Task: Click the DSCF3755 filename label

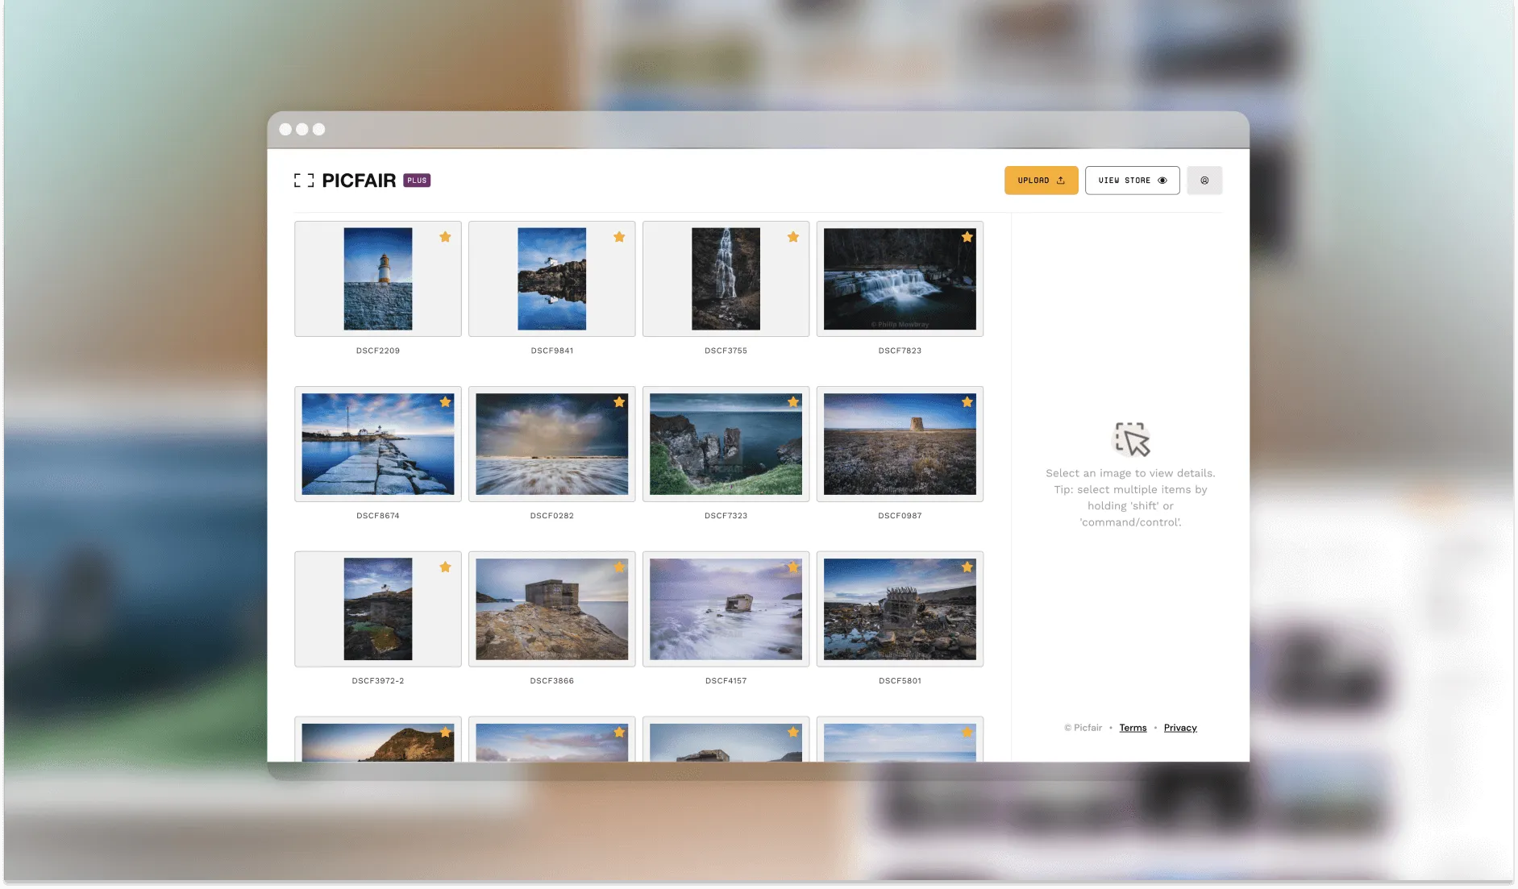Action: tap(726, 351)
